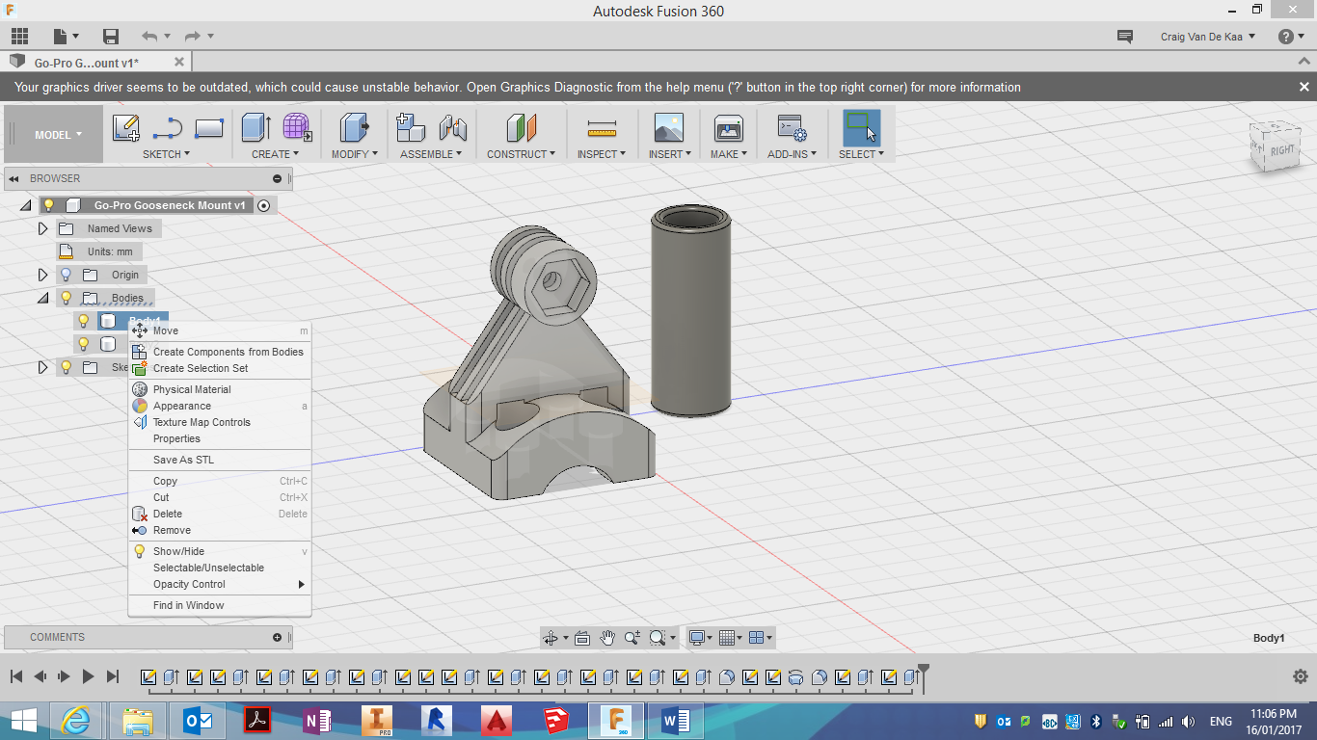Choose Save As STL option
Image resolution: width=1317 pixels, height=740 pixels.
pyautogui.click(x=220, y=460)
